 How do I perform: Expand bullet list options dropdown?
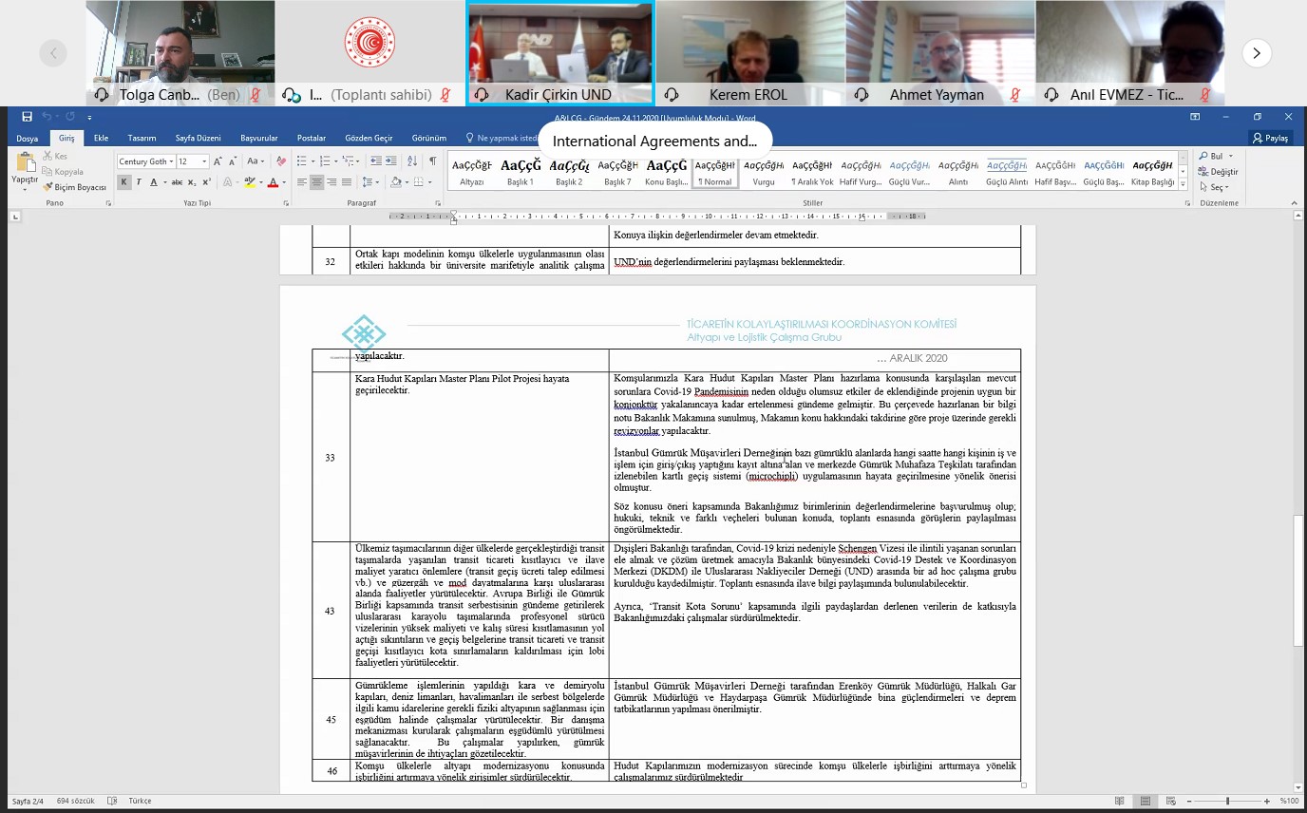(312, 161)
